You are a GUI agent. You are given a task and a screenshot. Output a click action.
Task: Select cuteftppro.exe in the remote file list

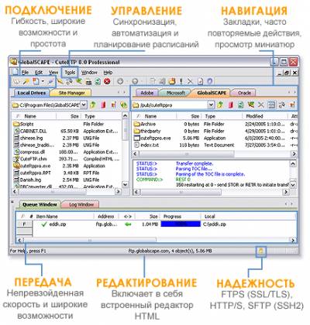[x=156, y=138]
